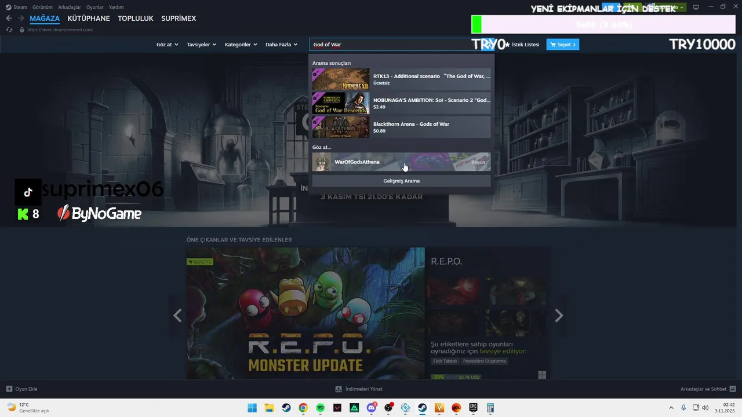Image resolution: width=742 pixels, height=417 pixels.
Task: Click the active Steam taskbar icon
Action: tap(423, 408)
